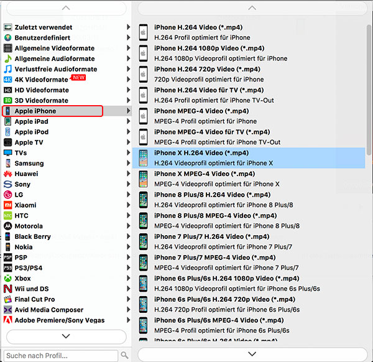Click the orange Xiaomi logo icon
Screen dimensions: 373x362
pos(8,205)
